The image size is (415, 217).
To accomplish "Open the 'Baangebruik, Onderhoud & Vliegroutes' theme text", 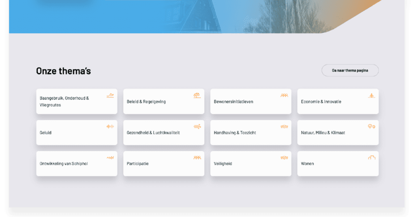I will click(x=64, y=101).
